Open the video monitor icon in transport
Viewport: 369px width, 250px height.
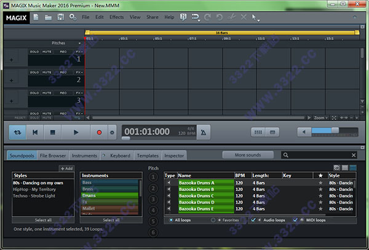click(x=272, y=132)
